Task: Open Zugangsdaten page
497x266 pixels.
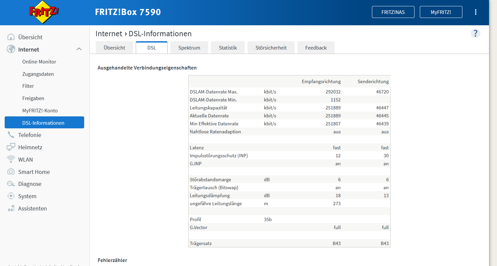Action: [38, 74]
